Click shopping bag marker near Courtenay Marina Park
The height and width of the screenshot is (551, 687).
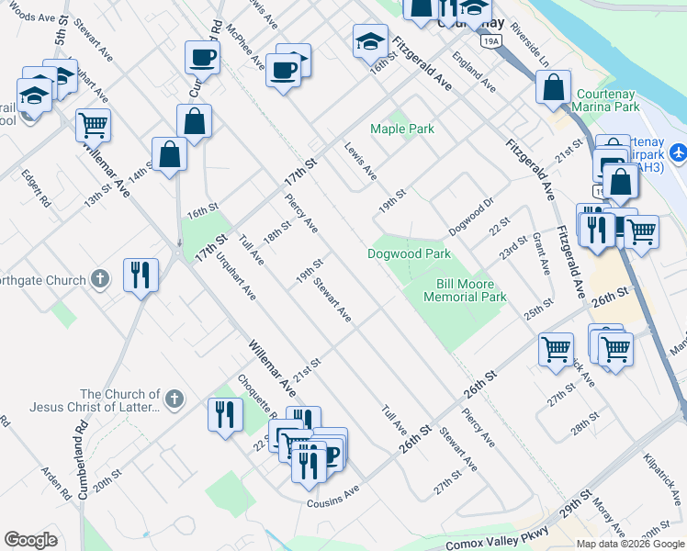point(554,88)
